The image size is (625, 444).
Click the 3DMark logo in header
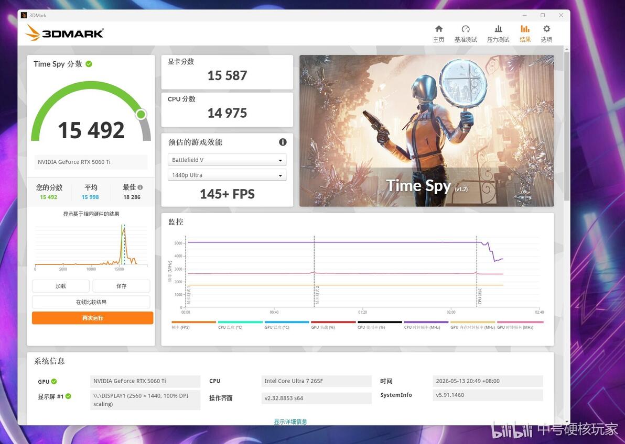(x=64, y=33)
